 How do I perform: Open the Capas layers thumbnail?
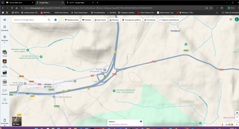click(17, 121)
